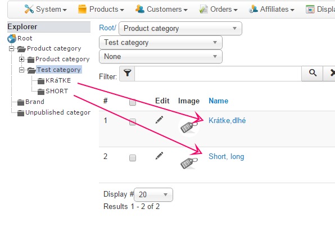Click the magnifier search icon button

click(x=313, y=73)
